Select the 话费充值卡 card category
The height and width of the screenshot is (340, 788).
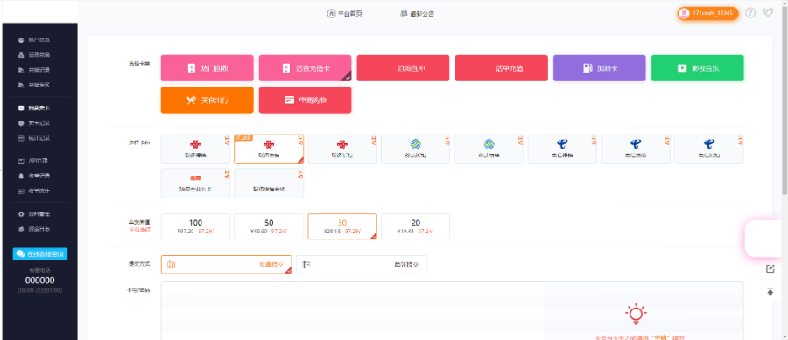305,67
